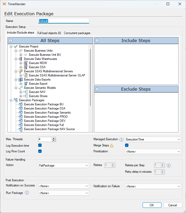
Task: Click the Execute MDW database icon
Action: click(x=26, y=63)
